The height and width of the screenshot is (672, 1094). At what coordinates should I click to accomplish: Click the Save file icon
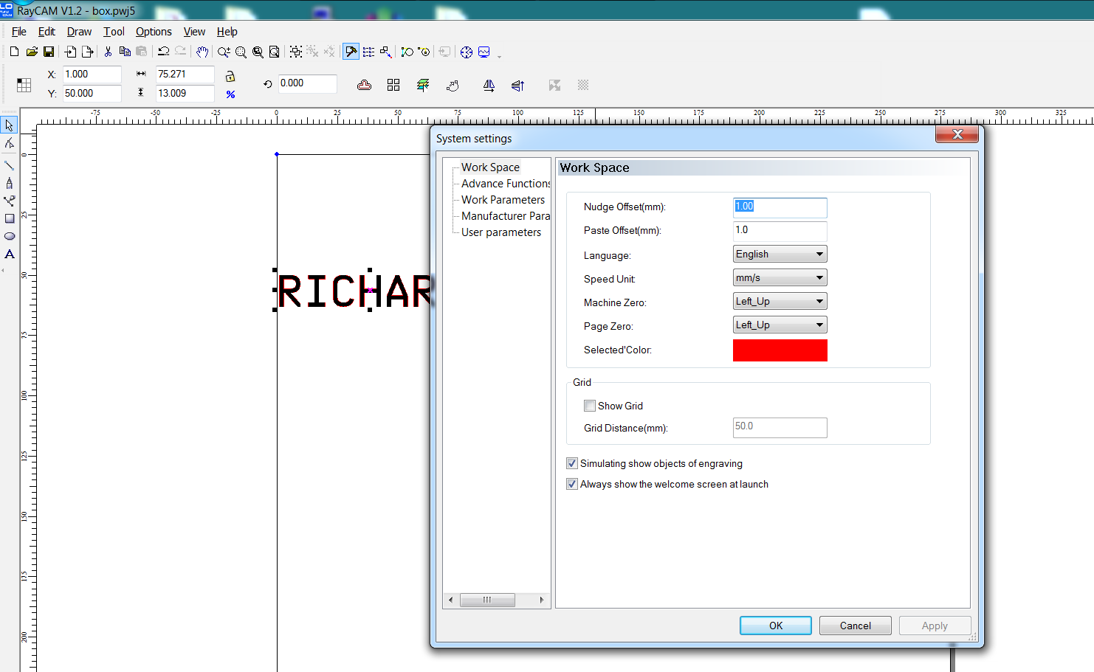pos(49,52)
